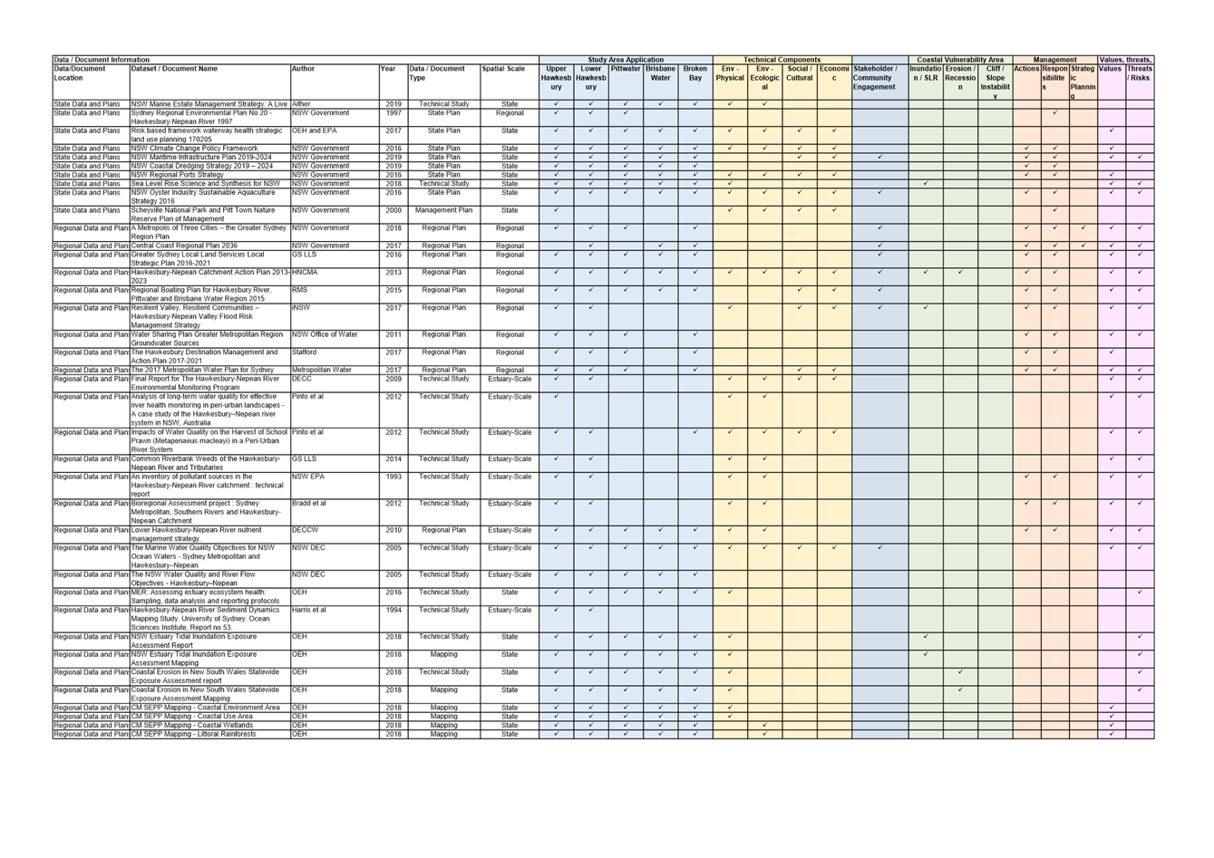Click the author cell 'RMS'
Viewport: 1214px width, 858px height.
335,294
